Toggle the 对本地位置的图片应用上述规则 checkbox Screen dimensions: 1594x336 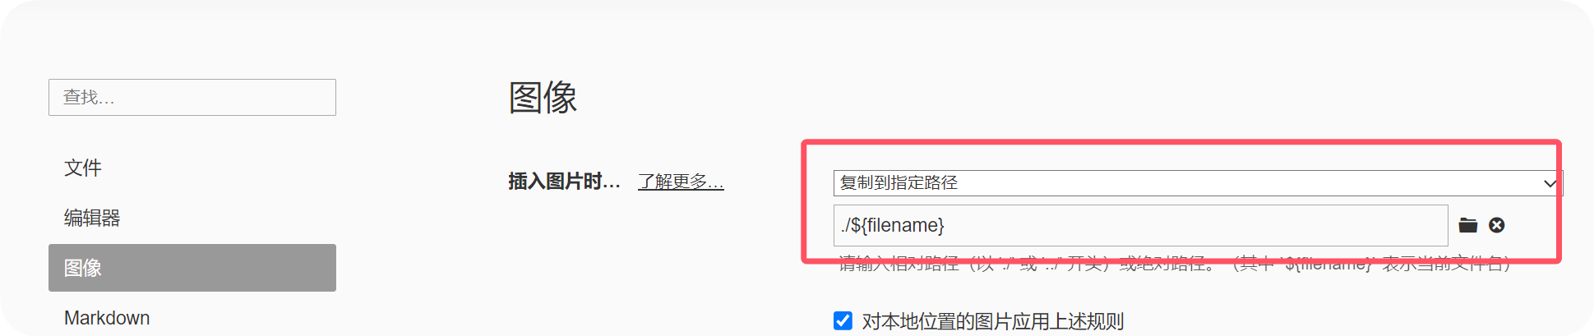(843, 320)
